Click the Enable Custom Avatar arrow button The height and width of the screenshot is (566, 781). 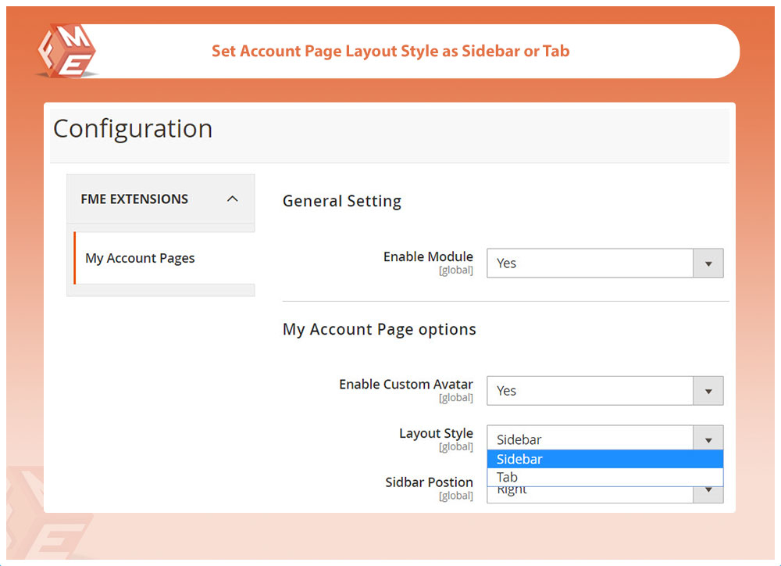708,391
